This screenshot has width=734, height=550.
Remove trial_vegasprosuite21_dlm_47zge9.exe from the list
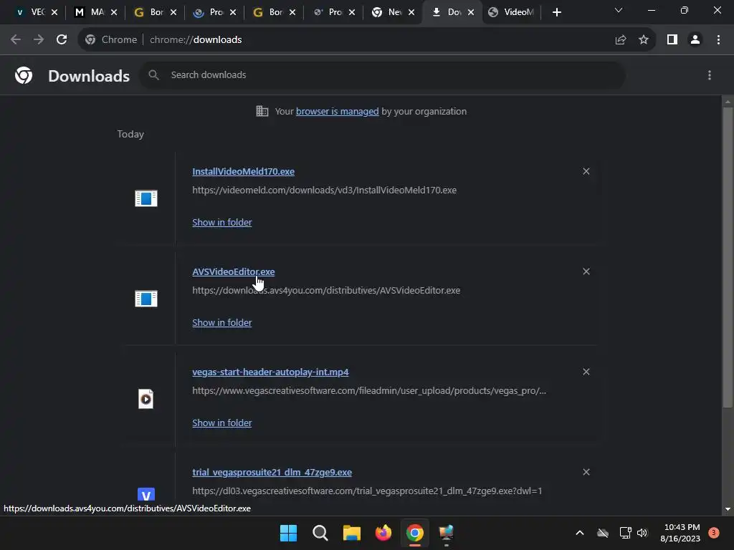[586, 473]
